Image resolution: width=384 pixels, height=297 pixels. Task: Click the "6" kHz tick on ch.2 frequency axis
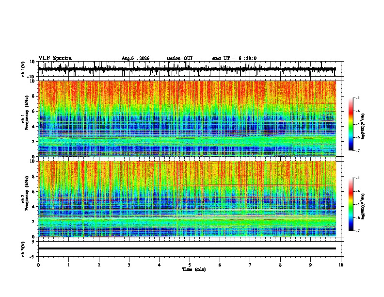coord(33,192)
